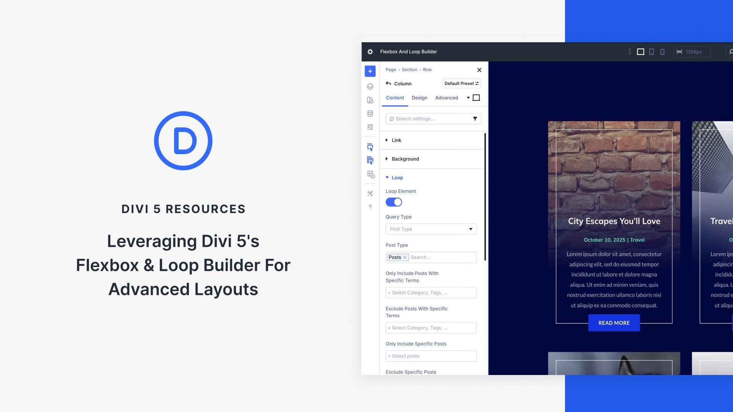
Task: Switch to phone preview mode
Action: pos(662,51)
